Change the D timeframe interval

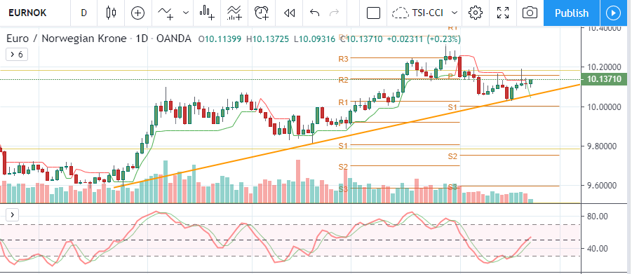click(x=83, y=13)
